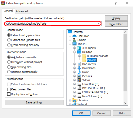Image resolution: width=133 pixels, height=118 pixels.
Task: Open the destination path dropdown arrow
Action: coord(99,24)
